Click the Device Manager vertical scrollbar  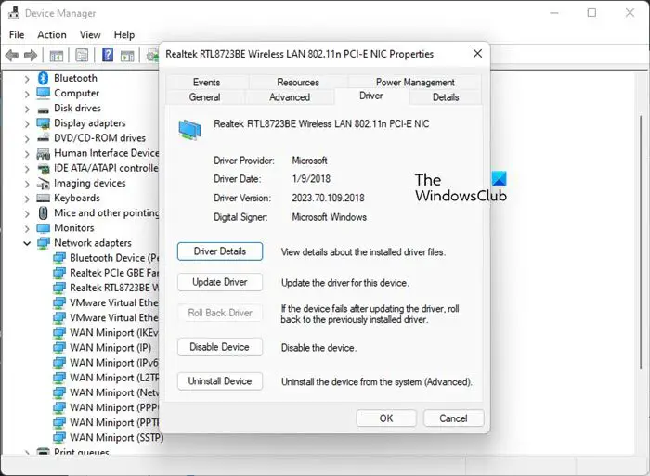(642, 242)
